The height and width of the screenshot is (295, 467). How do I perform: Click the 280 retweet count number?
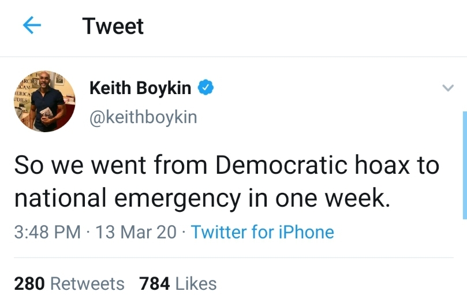click(x=29, y=283)
